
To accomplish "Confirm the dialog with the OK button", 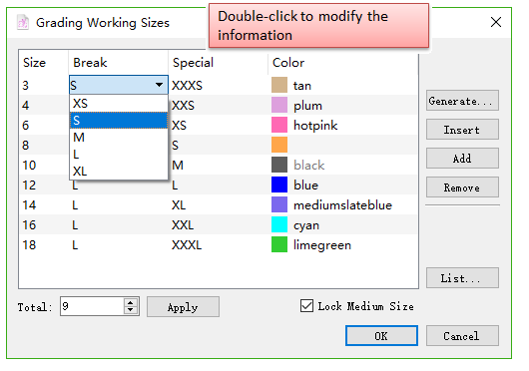I will coord(381,336).
